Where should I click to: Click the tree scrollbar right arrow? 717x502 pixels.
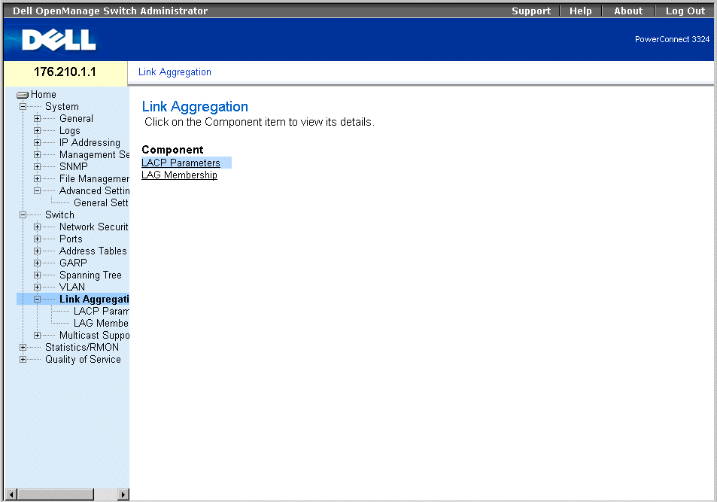click(x=123, y=494)
